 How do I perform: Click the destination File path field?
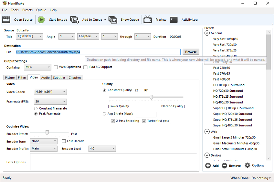tap(98, 52)
